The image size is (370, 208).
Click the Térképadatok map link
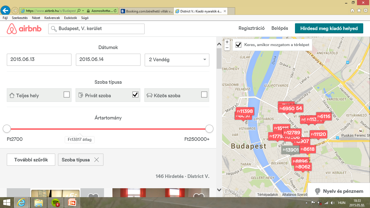[x=268, y=194]
